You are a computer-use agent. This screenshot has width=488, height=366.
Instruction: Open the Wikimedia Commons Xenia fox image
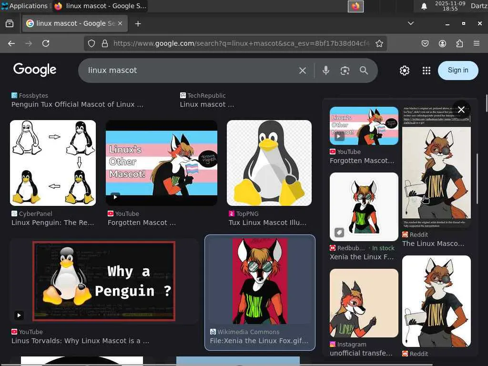pyautogui.click(x=260, y=281)
